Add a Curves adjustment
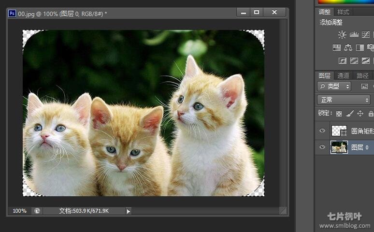This screenshot has width=374, height=232. pos(366,34)
